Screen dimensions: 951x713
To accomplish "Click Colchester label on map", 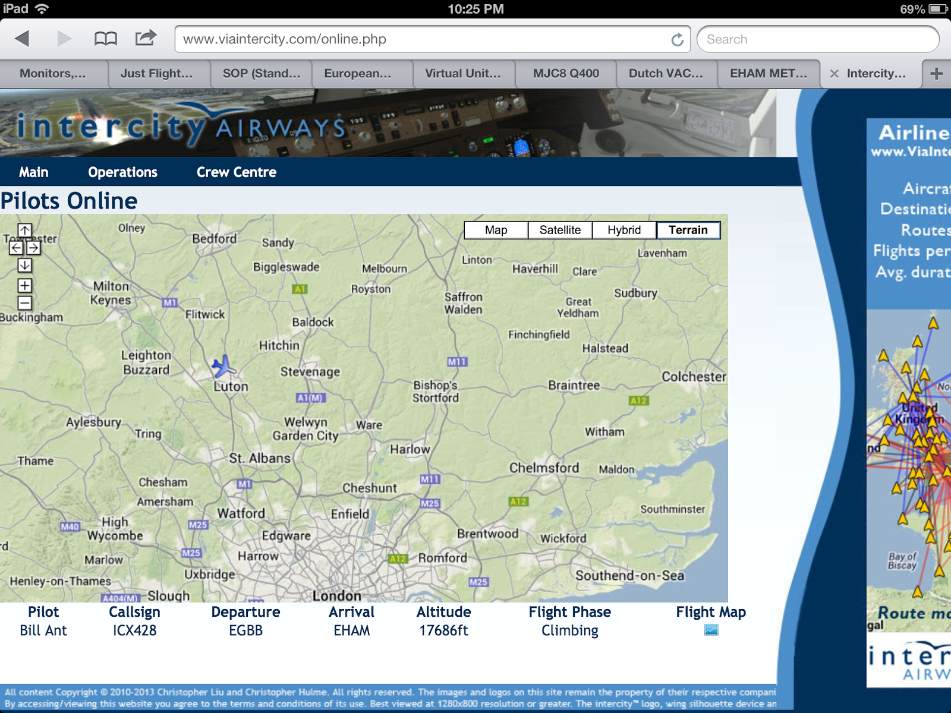I will 694,377.
